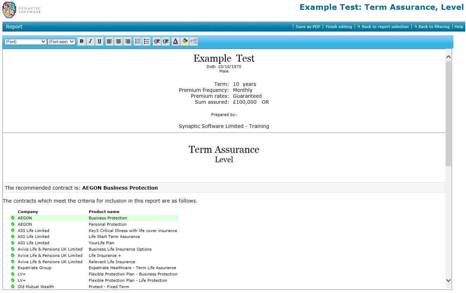The image size is (466, 293).
Task: Click the green tick for Key3 Critical Illness
Action: coord(13,231)
